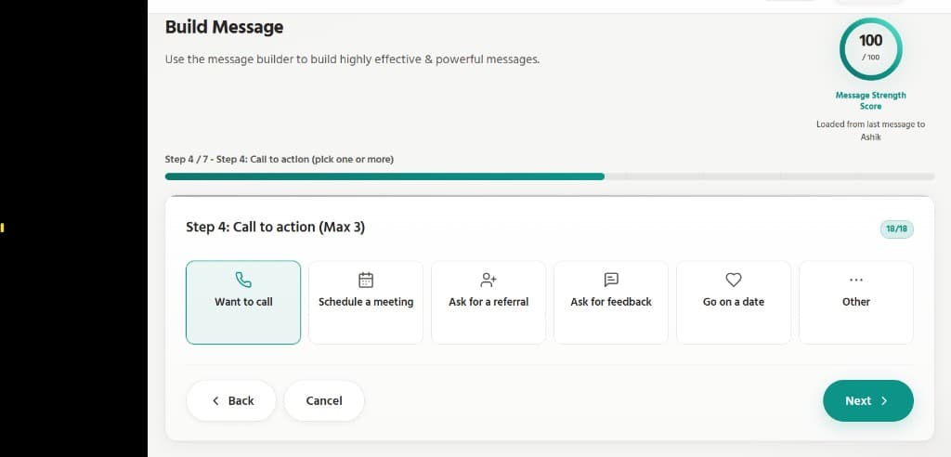Image resolution: width=951 pixels, height=457 pixels.
Task: Deselect the "Want to call" label
Action: click(243, 302)
